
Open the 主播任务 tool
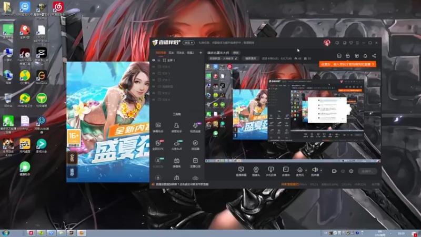pos(195,163)
